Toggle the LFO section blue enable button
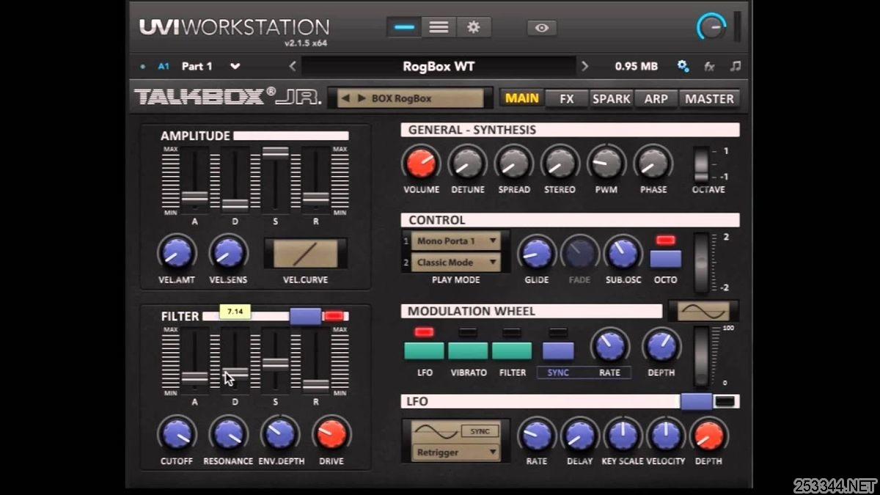 696,401
